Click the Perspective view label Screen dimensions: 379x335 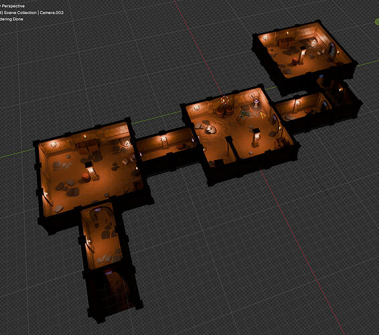[13, 6]
